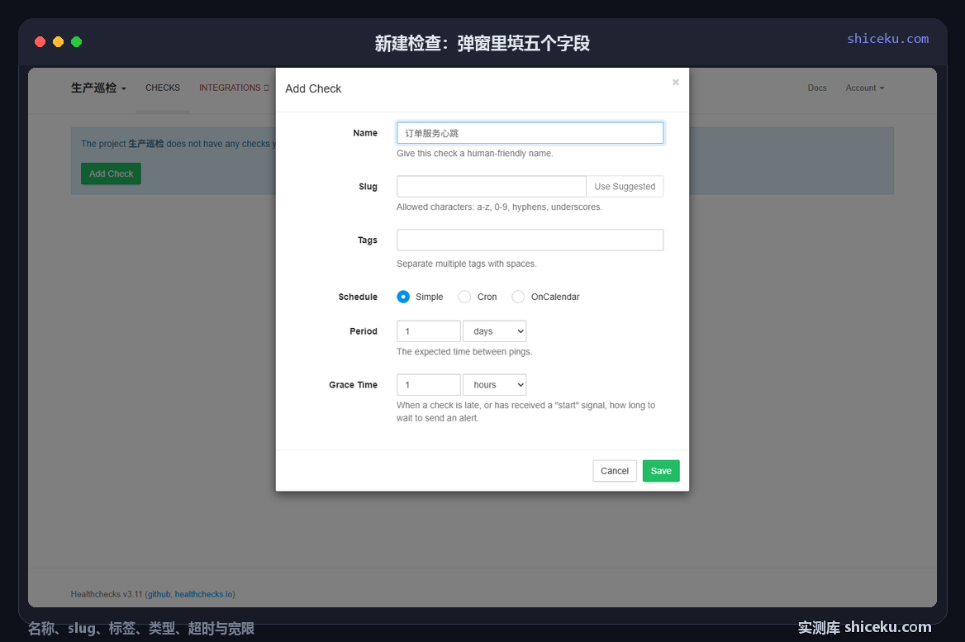
Task: Open the Period unit dropdown showing days
Action: pos(495,331)
